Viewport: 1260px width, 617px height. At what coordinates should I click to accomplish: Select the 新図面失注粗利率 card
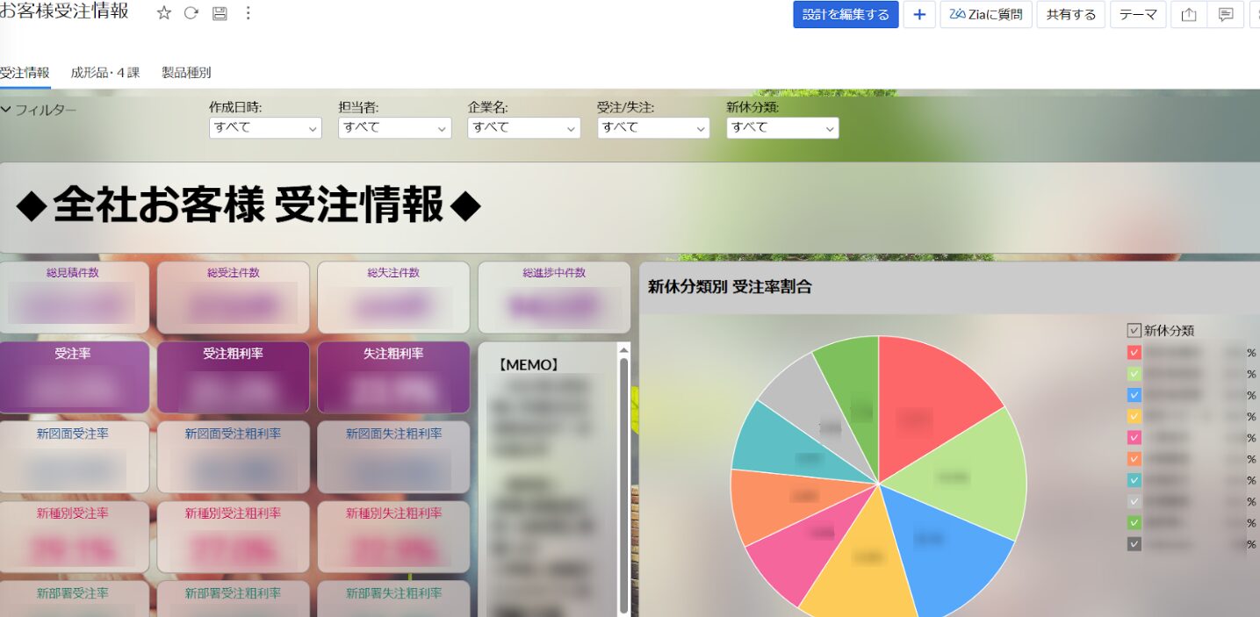pyautogui.click(x=394, y=457)
